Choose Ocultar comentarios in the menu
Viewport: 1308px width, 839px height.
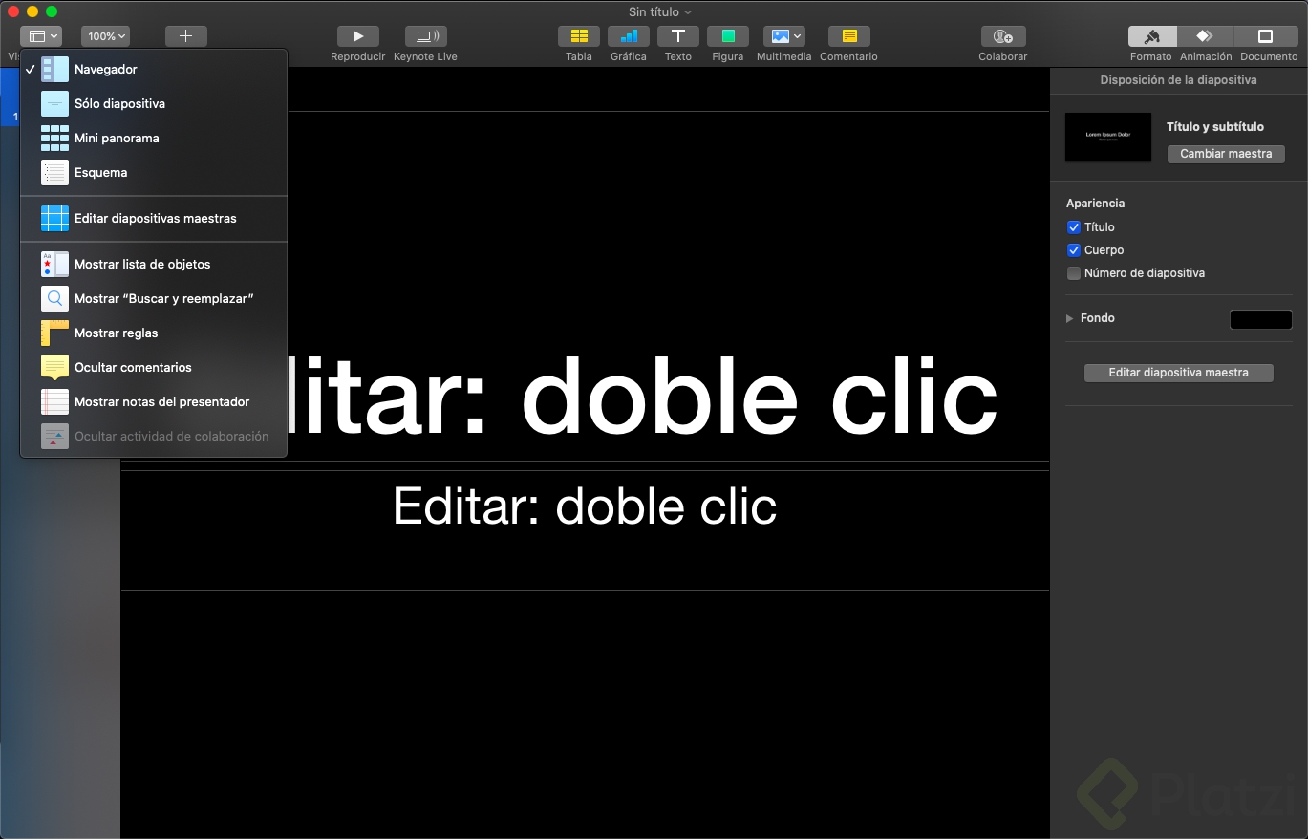point(154,368)
